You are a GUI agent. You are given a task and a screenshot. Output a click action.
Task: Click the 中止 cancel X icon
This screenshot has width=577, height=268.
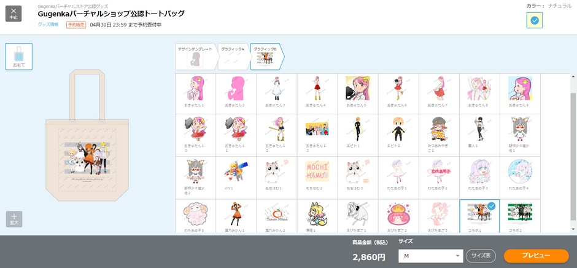tap(14, 14)
